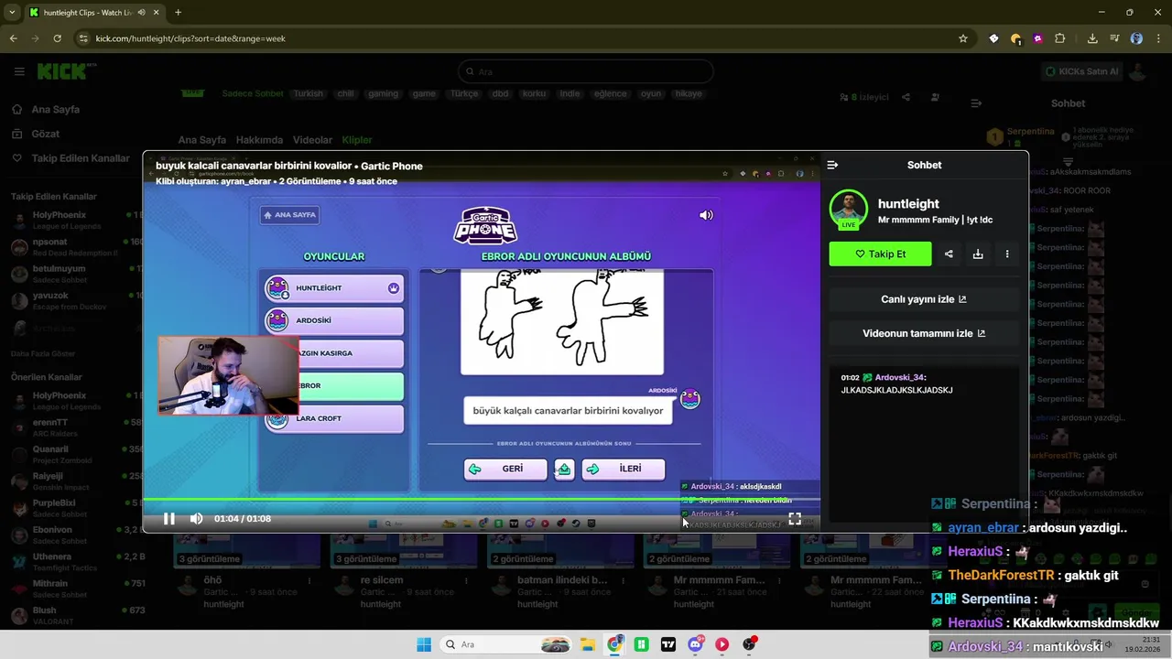Click ayran_ebrar name in chat overlay
Image resolution: width=1172 pixels, height=659 pixels.
(x=984, y=528)
